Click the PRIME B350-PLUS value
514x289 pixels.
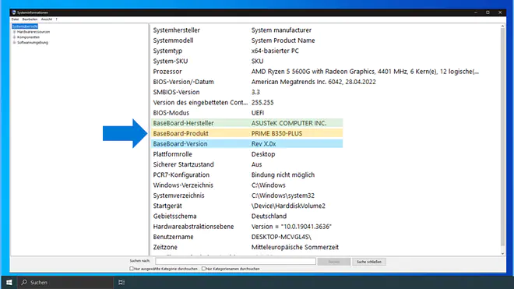(276, 133)
